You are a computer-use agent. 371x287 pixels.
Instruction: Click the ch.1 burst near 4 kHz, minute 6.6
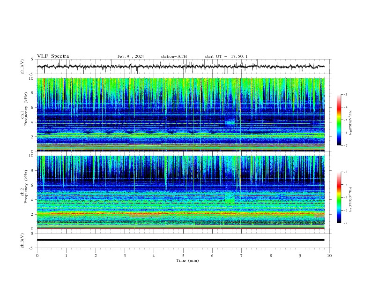230,121
